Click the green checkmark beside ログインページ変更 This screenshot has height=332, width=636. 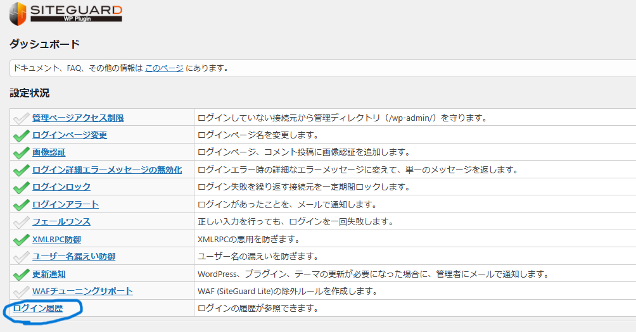point(21,135)
